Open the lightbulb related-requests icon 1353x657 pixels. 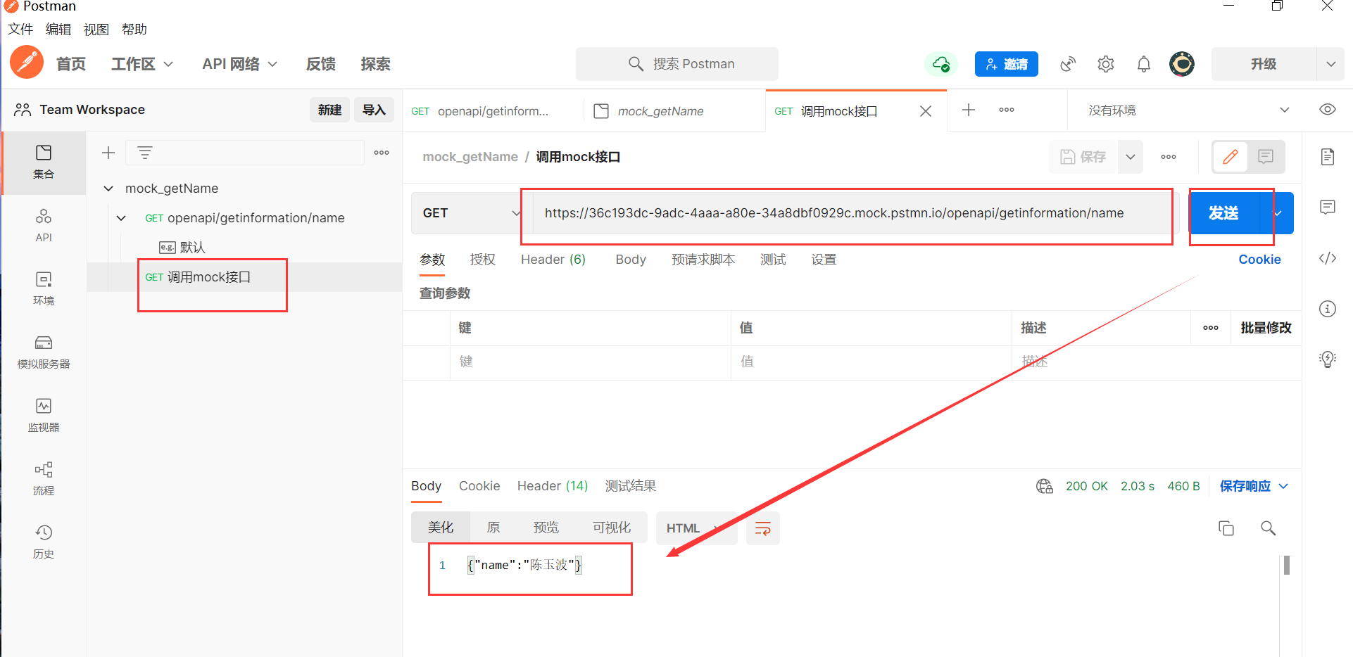coord(1328,359)
